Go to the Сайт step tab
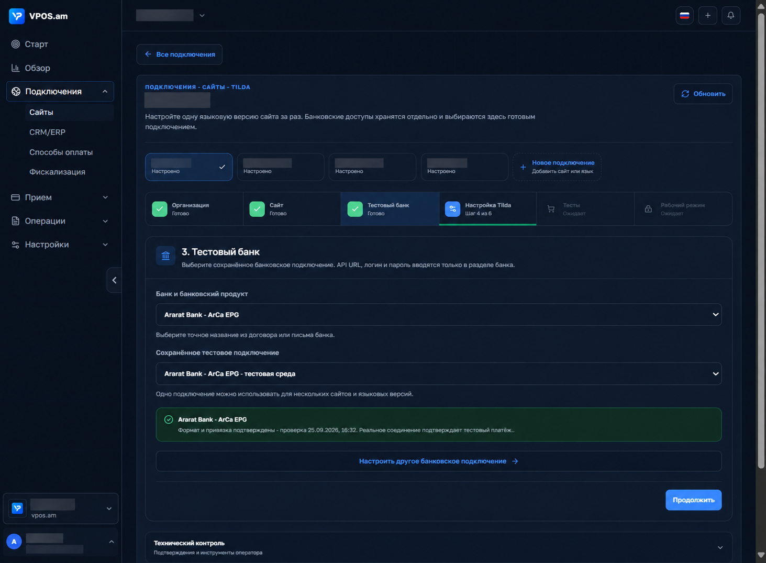The width and height of the screenshot is (766, 563). coord(292,209)
